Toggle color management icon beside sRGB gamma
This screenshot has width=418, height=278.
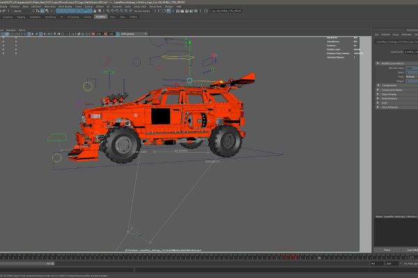118,34
